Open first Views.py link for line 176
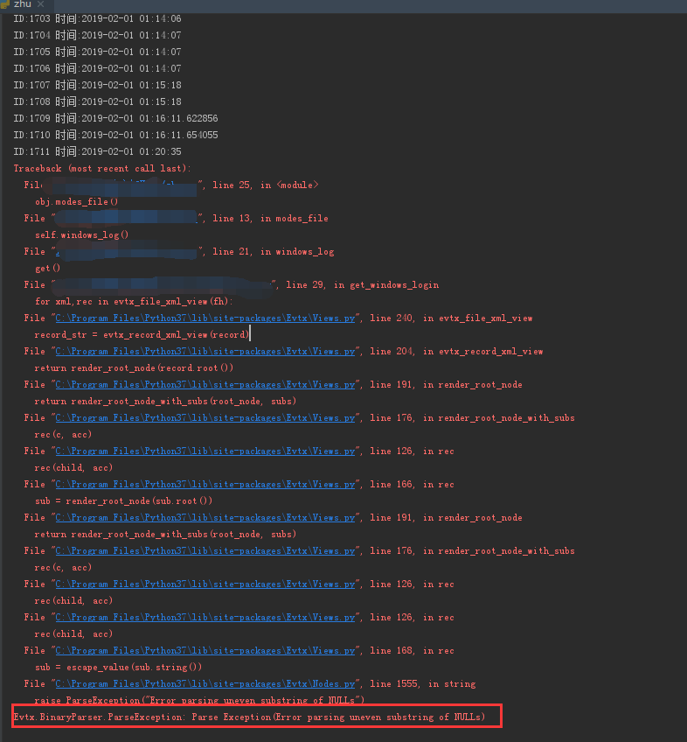Screen dimensions: 687x742 [x=205, y=418]
